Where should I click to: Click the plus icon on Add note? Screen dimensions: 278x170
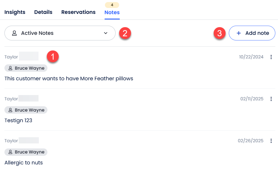click(239, 33)
